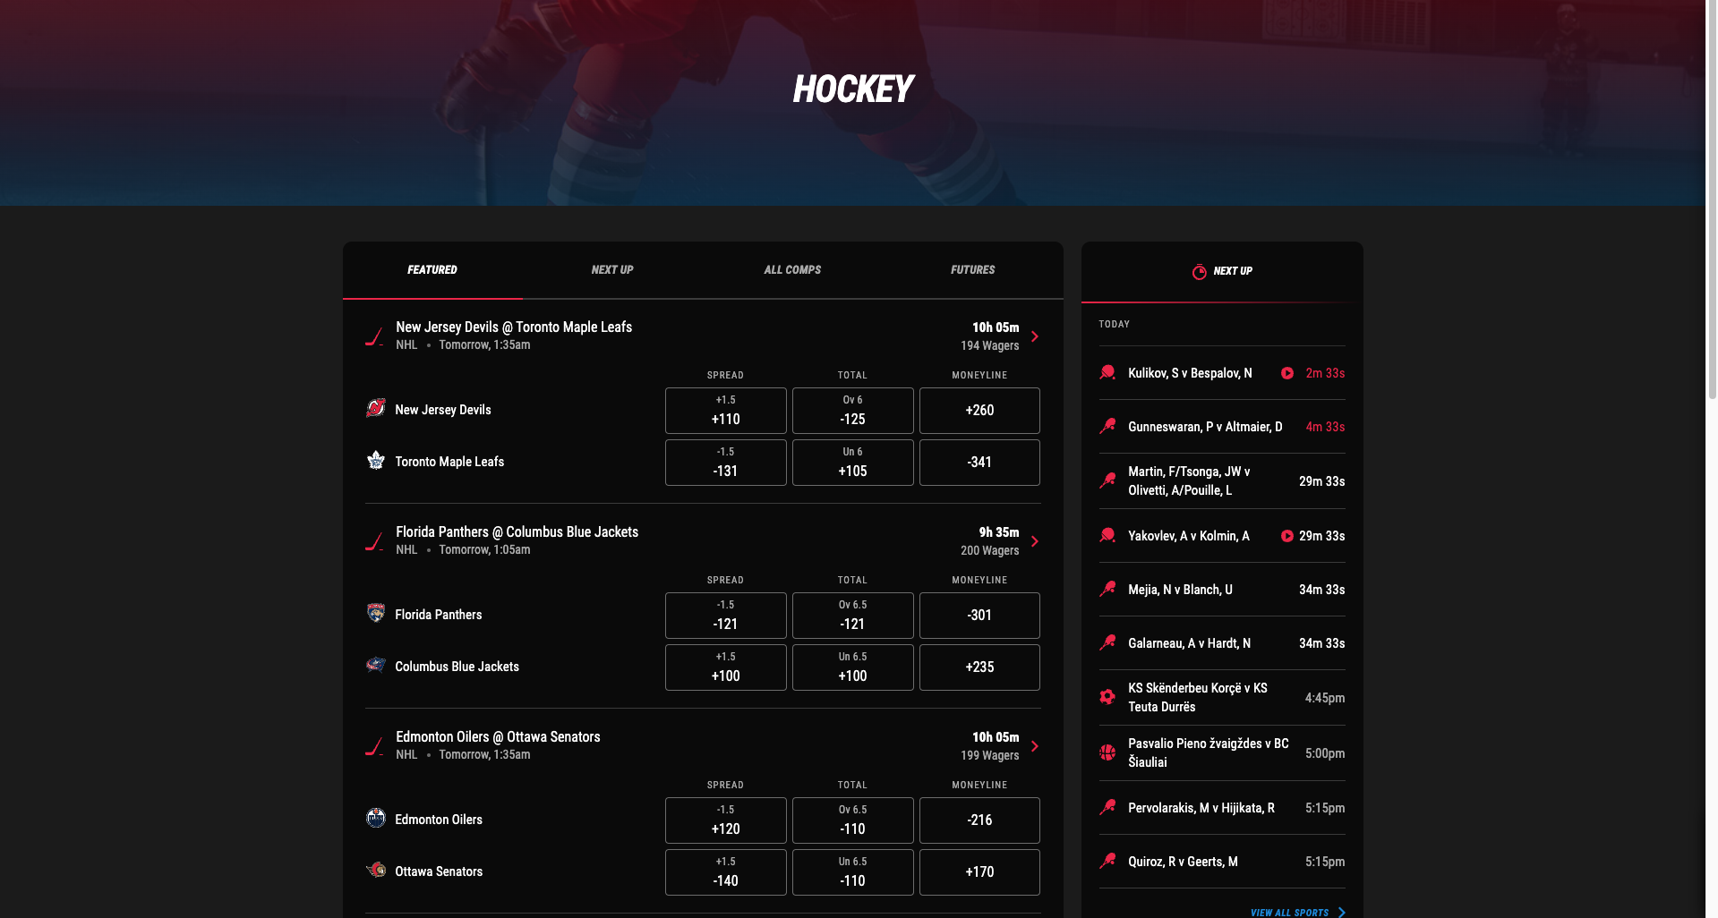Click the stopwatch icon in Next Up panel header
This screenshot has width=1718, height=918.
(1200, 271)
